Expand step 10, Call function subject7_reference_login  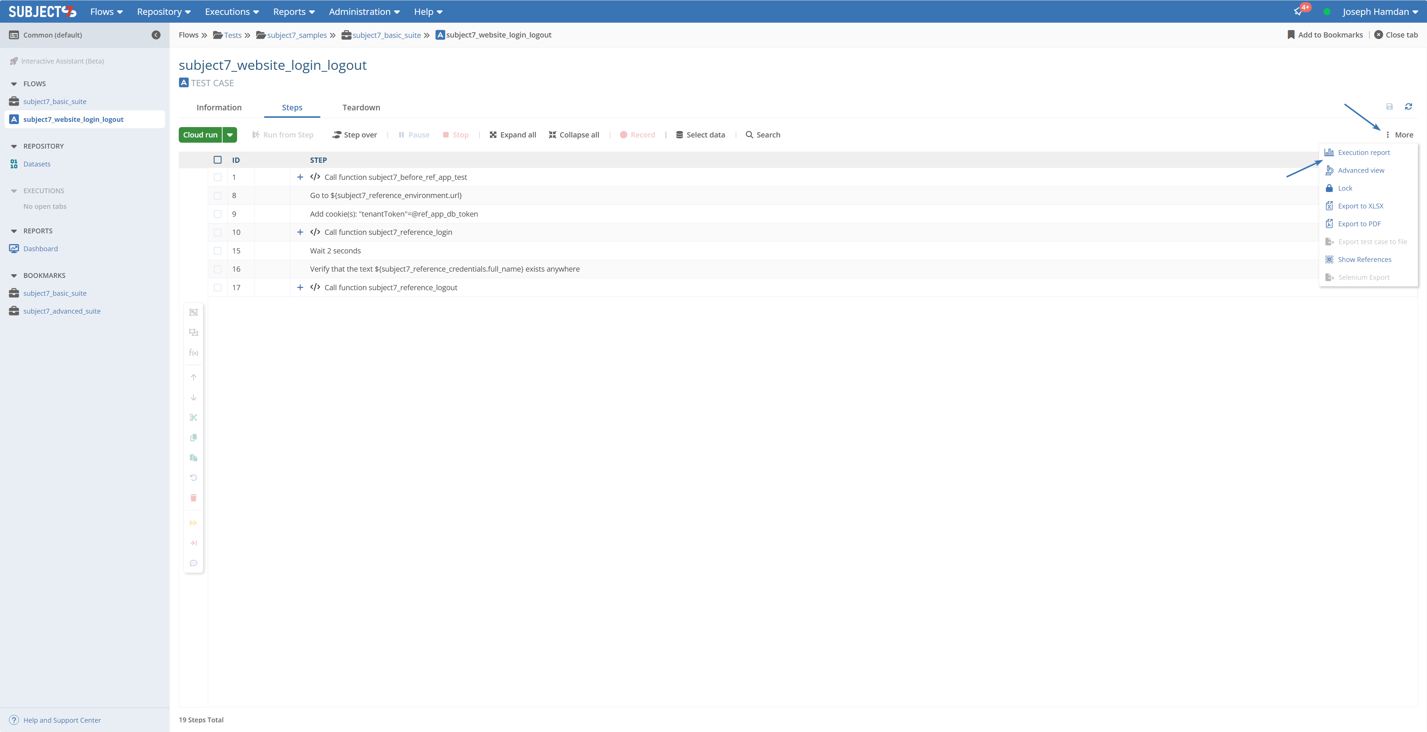coord(300,232)
